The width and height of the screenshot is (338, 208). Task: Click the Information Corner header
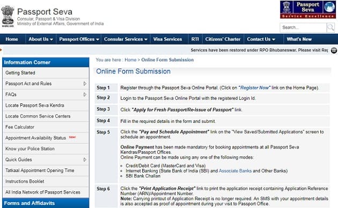coord(46,62)
